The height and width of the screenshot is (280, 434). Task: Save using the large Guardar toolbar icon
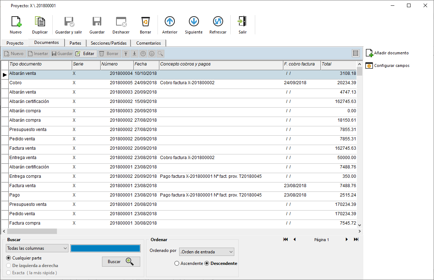point(97,25)
